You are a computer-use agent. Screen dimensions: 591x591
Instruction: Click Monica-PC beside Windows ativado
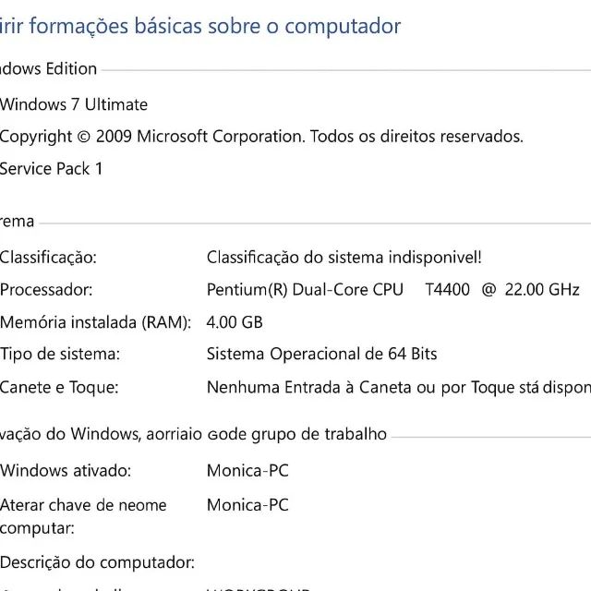click(247, 471)
